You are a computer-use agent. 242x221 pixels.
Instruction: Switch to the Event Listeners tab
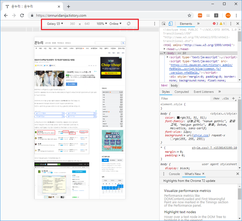pos(203,92)
